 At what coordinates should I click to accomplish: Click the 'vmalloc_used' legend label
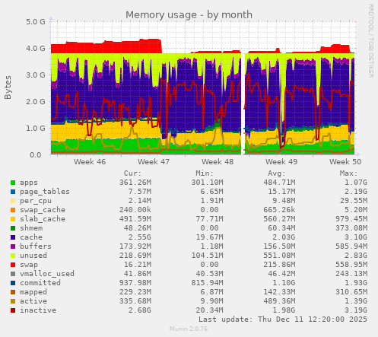pos(47,274)
